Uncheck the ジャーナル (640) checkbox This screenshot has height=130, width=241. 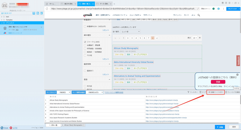point(85,42)
